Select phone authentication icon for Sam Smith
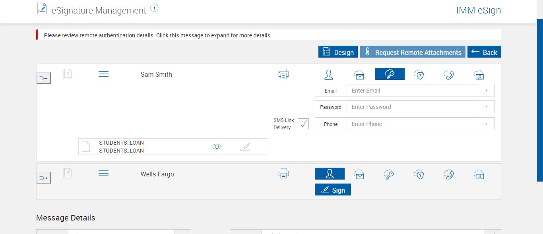This screenshot has width=543, height=234. pyautogui.click(x=449, y=74)
